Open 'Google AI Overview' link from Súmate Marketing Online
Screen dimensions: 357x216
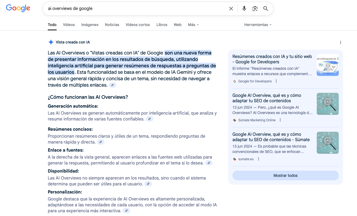(267, 98)
